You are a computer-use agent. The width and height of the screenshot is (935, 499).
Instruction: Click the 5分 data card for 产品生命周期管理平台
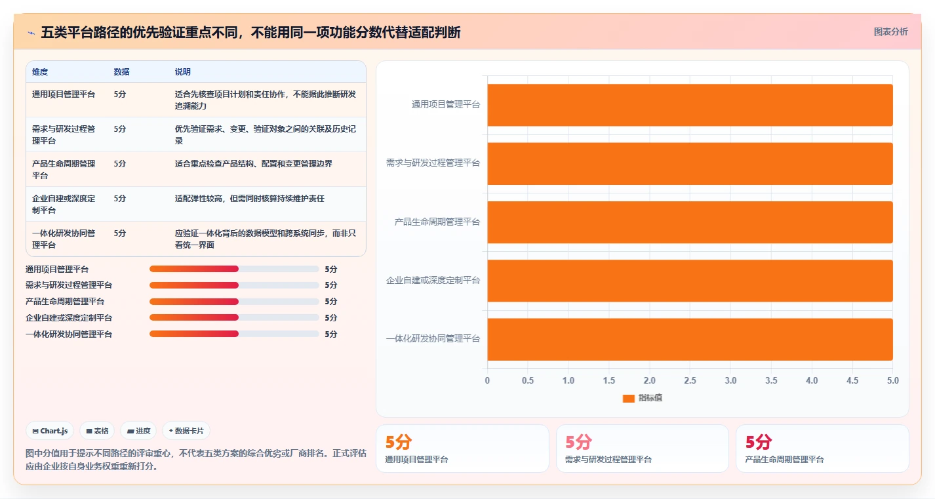822,449
